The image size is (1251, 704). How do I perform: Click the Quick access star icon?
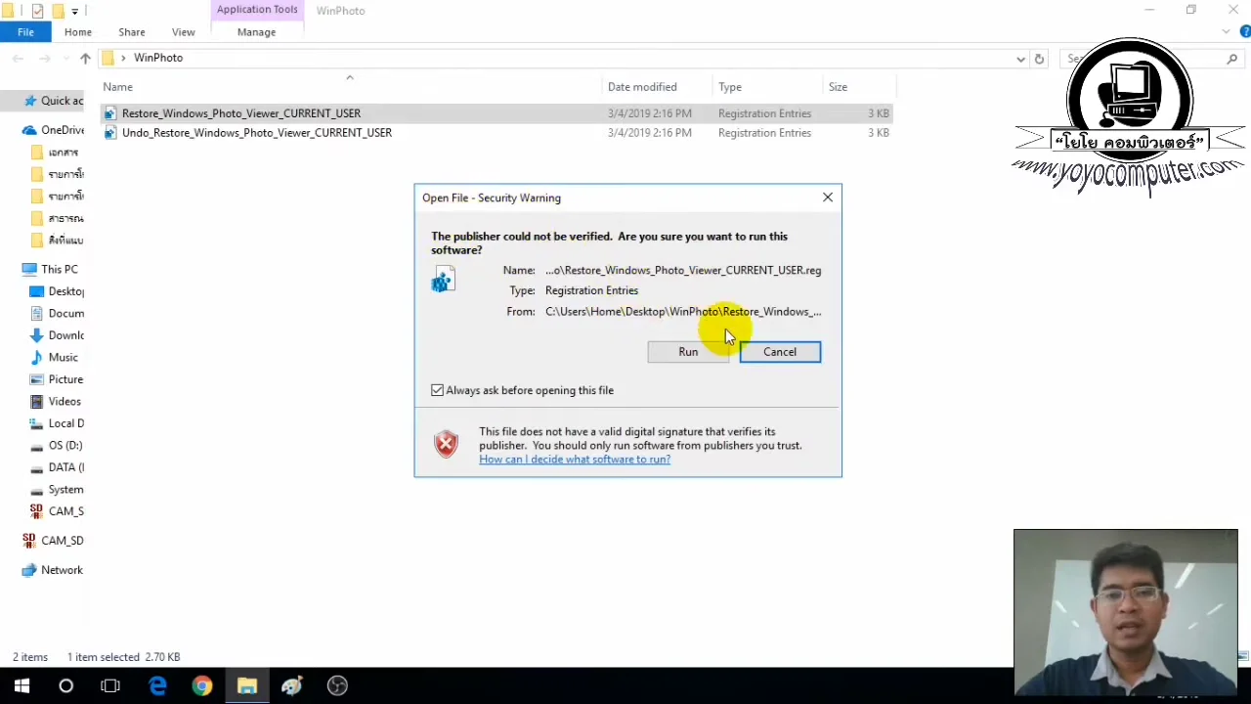(30, 101)
